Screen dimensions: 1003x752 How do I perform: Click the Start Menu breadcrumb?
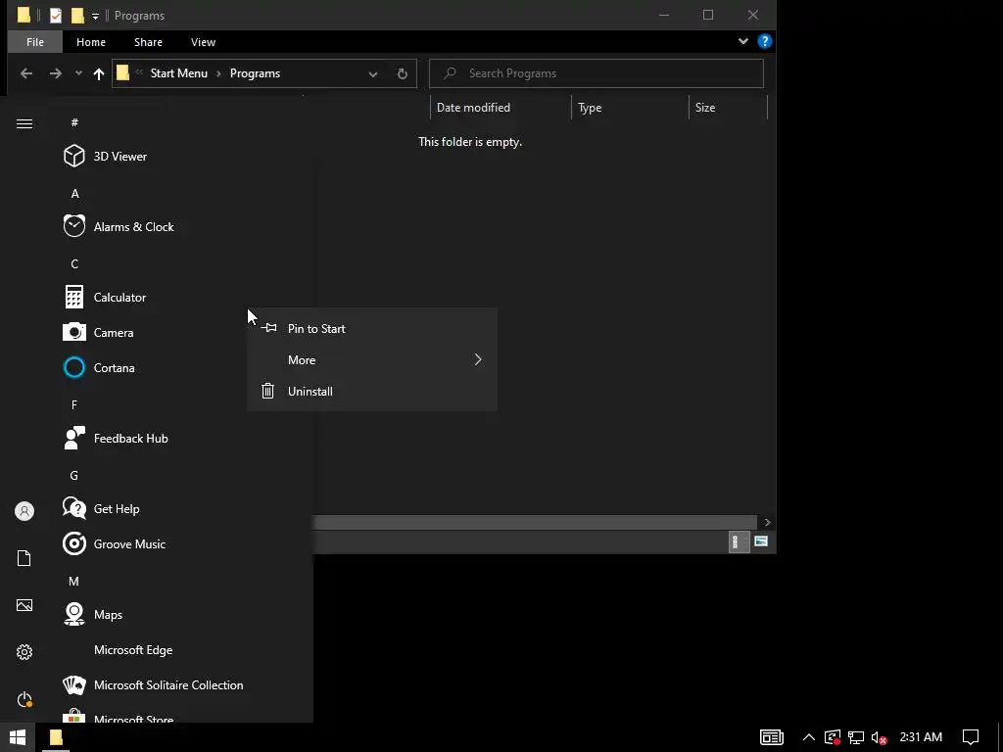[178, 73]
